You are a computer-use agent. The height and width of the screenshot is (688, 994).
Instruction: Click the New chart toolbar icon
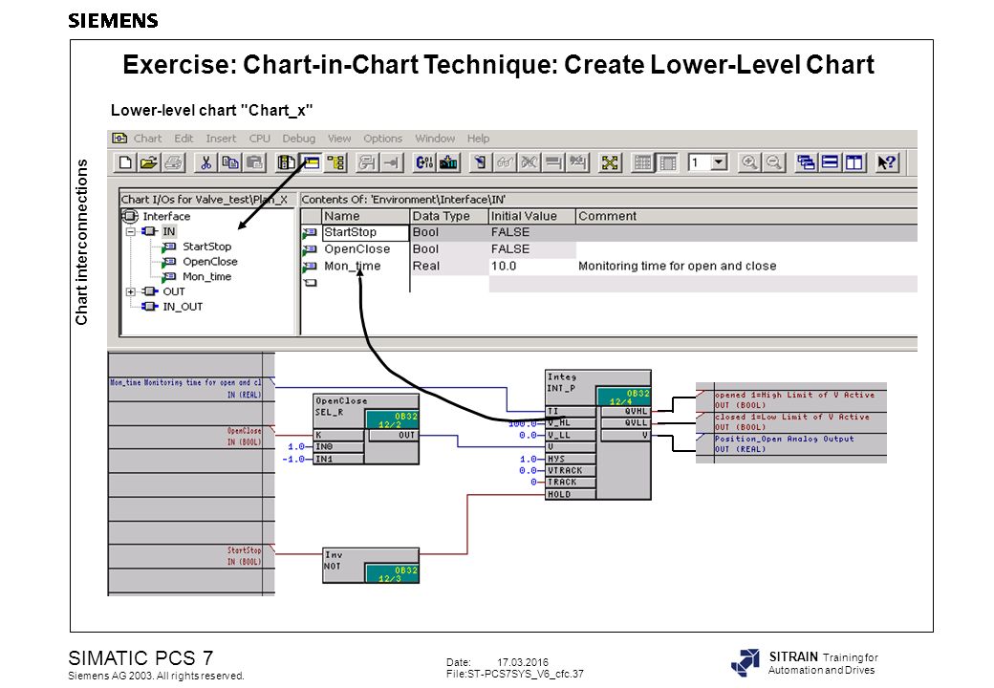coord(125,162)
